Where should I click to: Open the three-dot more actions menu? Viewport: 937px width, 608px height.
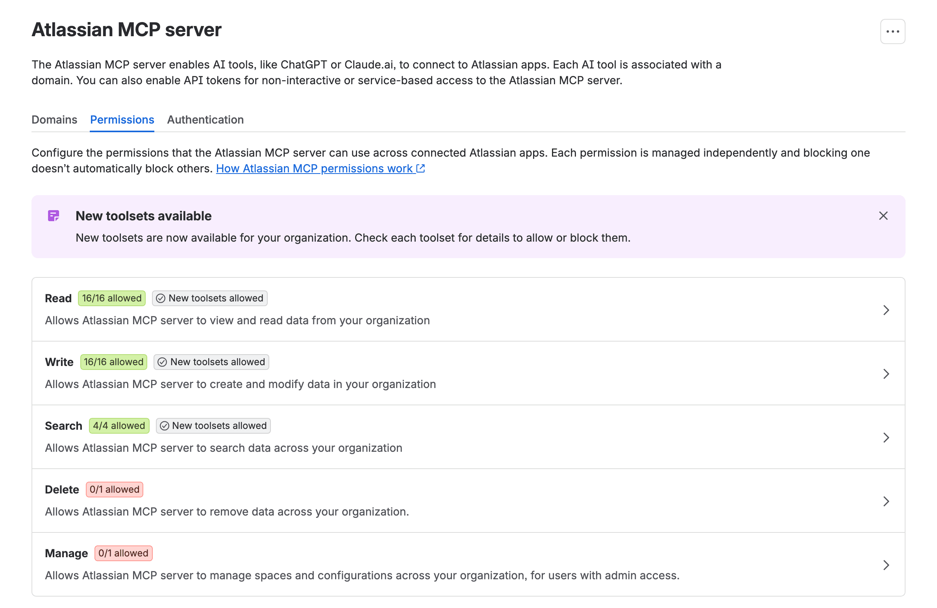tap(893, 31)
